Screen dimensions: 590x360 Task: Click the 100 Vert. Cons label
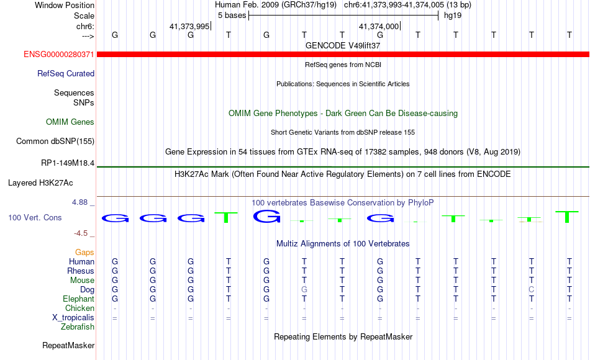click(35, 217)
